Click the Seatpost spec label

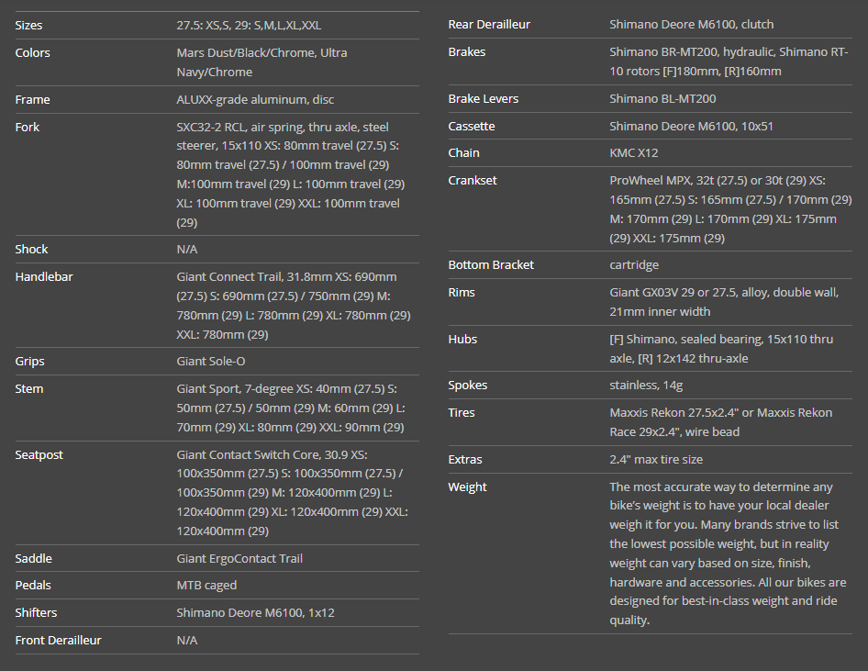[39, 454]
